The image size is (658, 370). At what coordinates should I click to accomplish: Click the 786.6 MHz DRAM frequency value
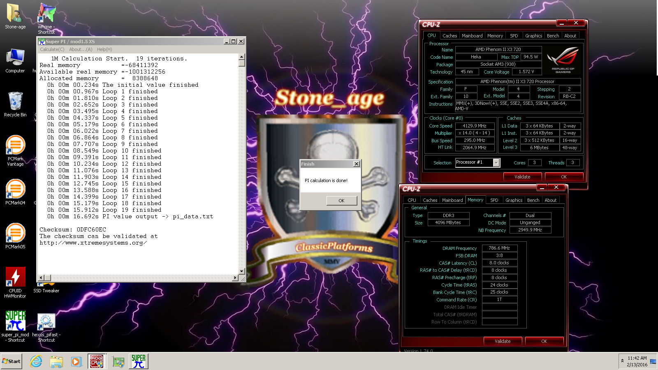(499, 248)
